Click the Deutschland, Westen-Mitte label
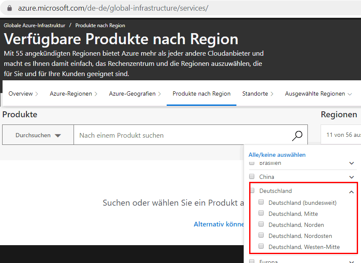This screenshot has height=263, width=361. (x=304, y=247)
